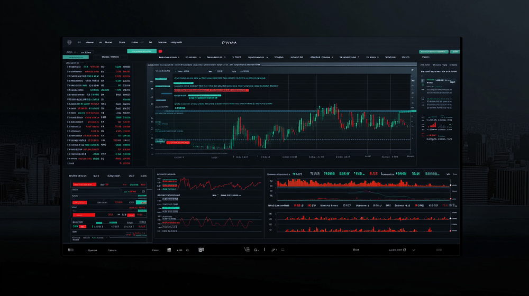This screenshot has width=529, height=296.
Task: Click the rectangle panel icon at bottom-right bar
Action: click(439, 249)
